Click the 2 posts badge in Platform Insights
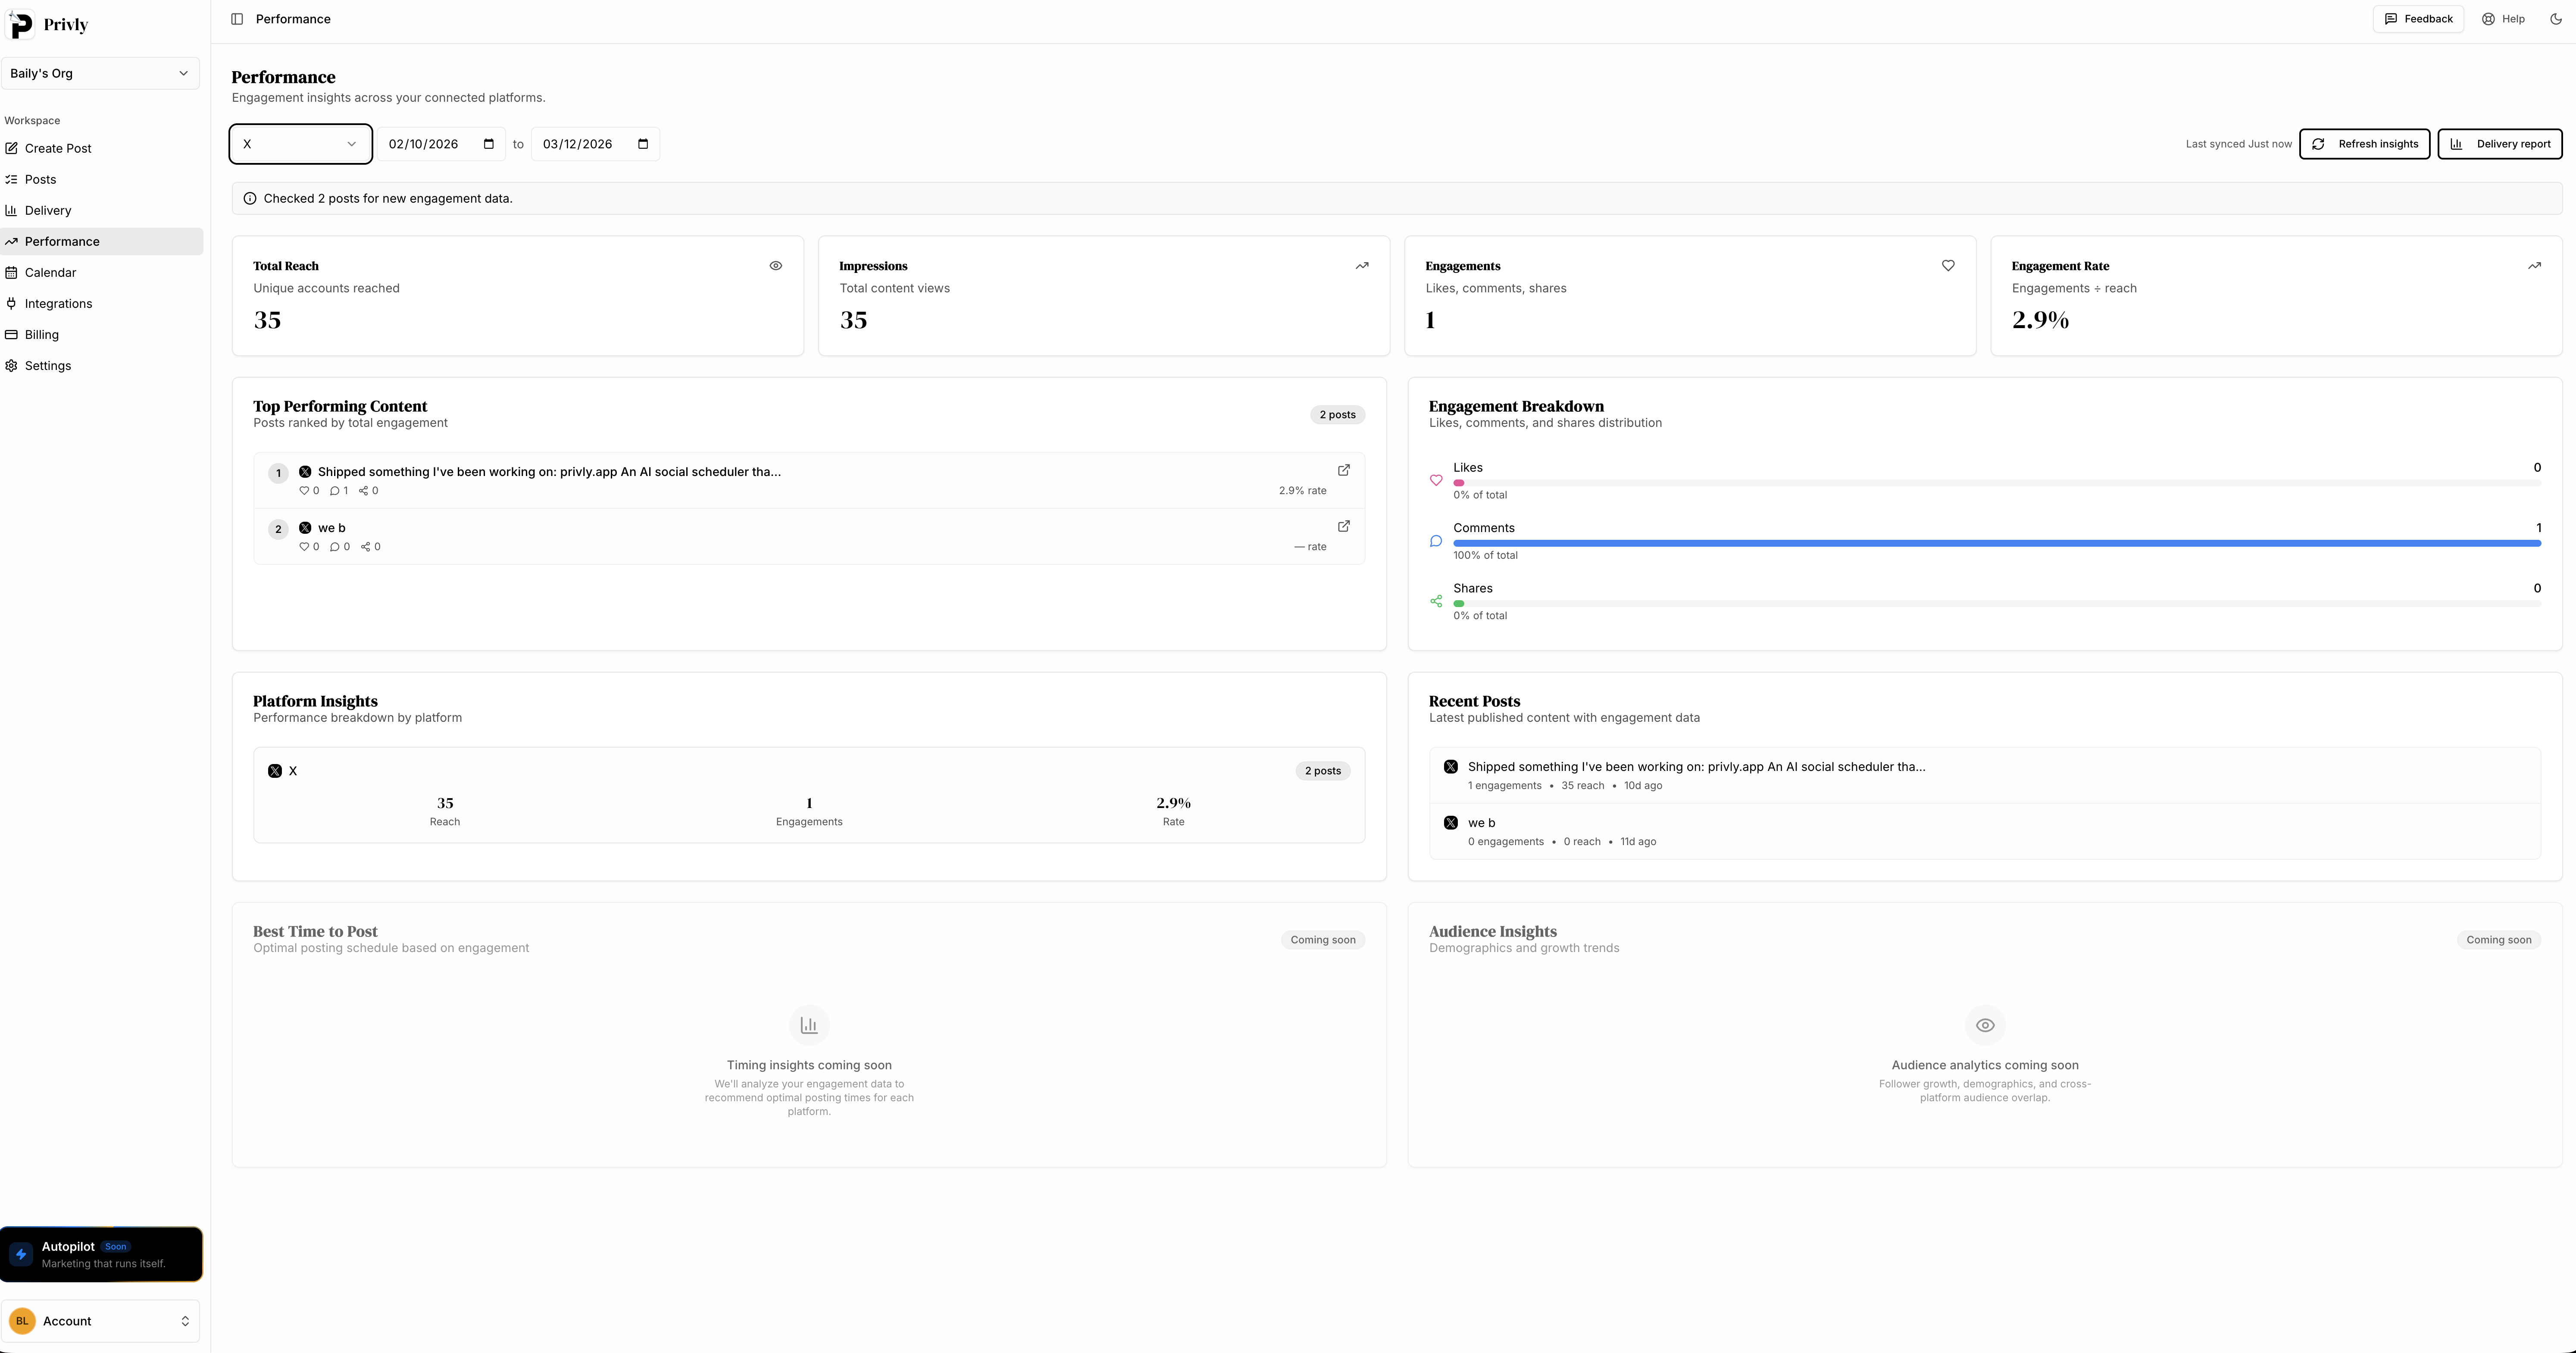2576x1353 pixels. pos(1322,771)
